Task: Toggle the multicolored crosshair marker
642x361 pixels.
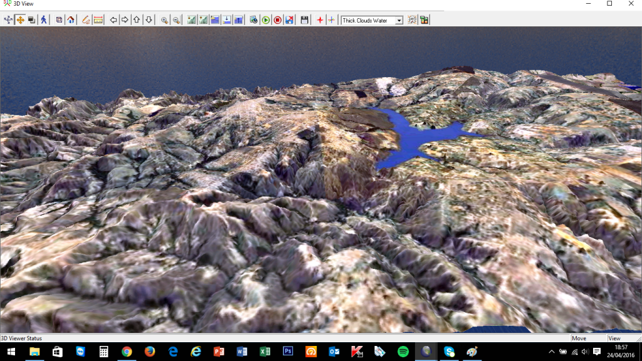Action: click(x=331, y=20)
